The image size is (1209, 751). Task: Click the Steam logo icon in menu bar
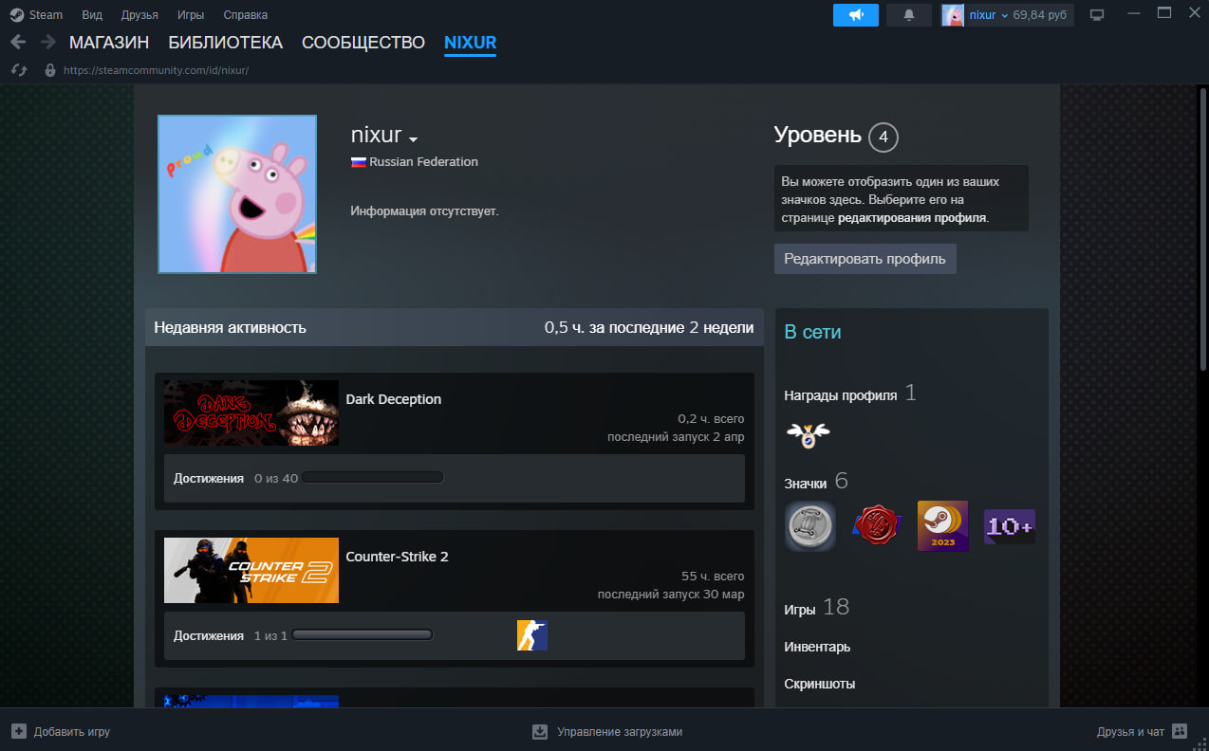click(17, 14)
